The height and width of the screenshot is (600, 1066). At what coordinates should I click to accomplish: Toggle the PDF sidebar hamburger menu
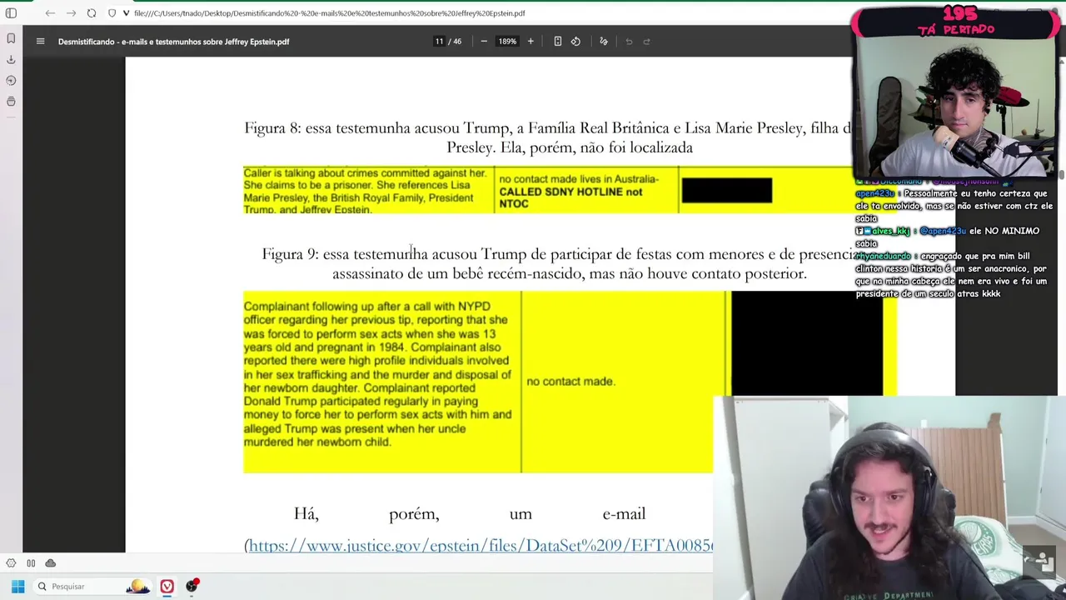40,41
